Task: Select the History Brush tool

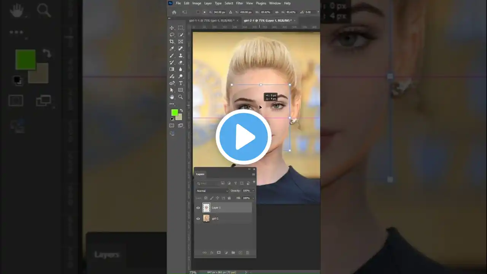Action: coord(172,62)
